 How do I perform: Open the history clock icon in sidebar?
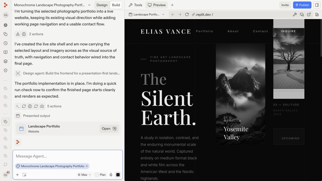(6, 43)
